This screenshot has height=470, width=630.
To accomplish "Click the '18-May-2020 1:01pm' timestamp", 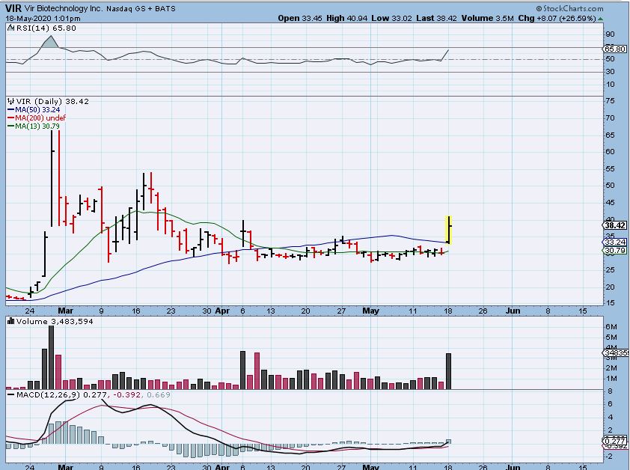I will click(43, 19).
